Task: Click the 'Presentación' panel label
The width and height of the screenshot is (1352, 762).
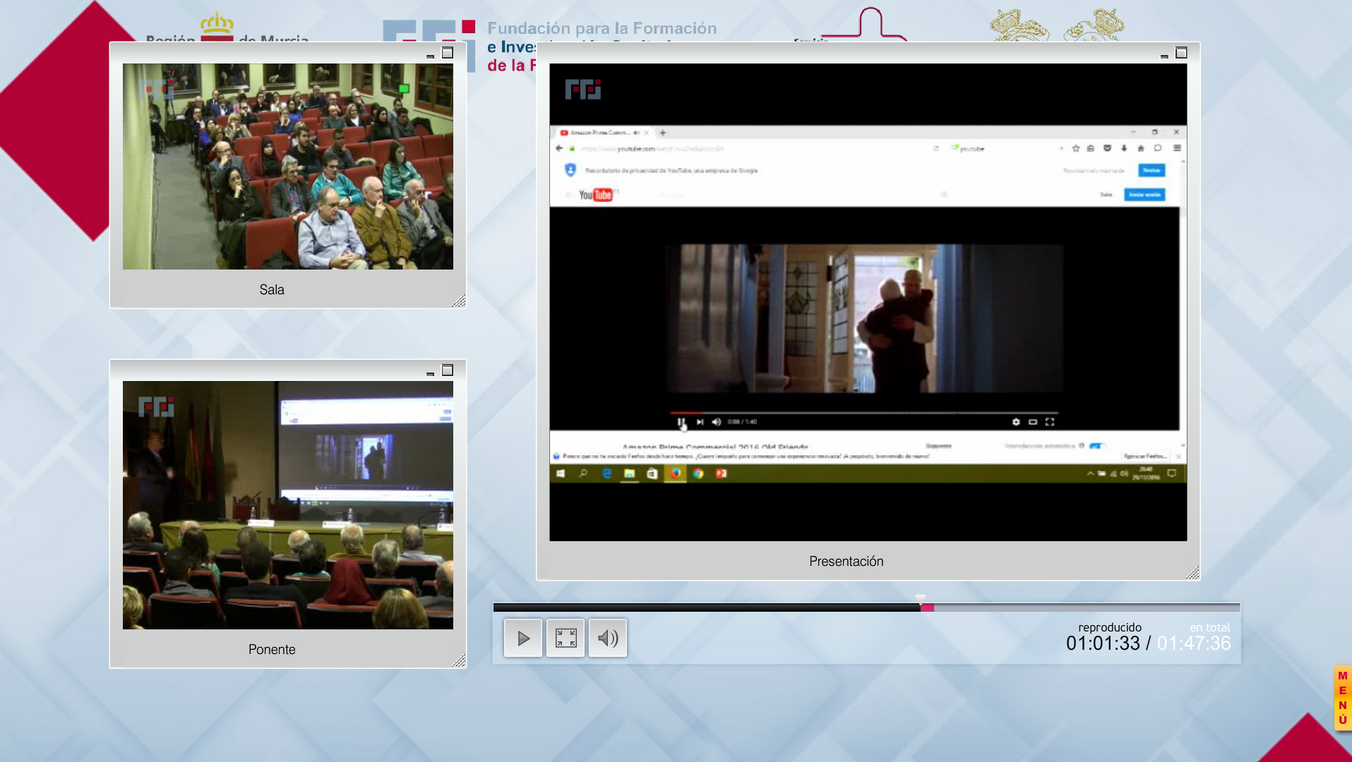Action: pos(847,562)
